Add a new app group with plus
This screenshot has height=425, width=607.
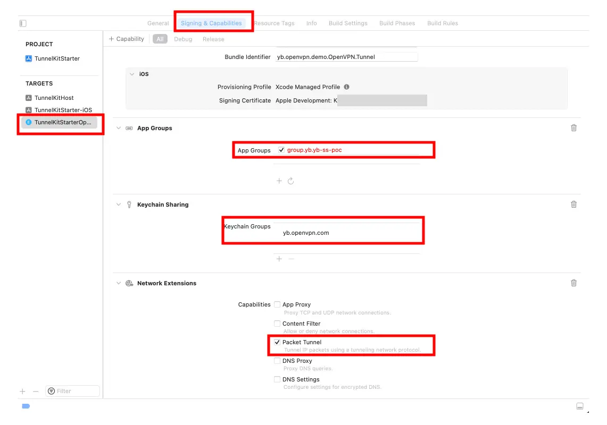(x=279, y=181)
